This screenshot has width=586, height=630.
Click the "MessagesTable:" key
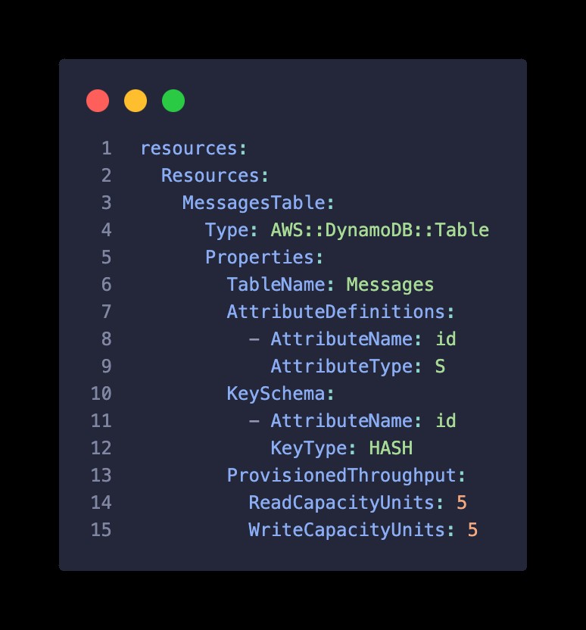coord(258,203)
